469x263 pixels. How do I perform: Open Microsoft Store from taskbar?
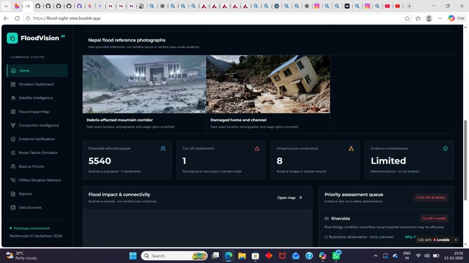[x=255, y=256]
